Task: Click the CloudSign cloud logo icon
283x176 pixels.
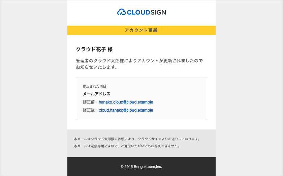Action: pos(121,12)
